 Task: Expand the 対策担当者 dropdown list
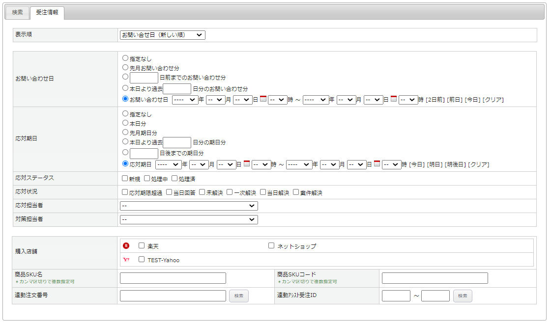[189, 219]
